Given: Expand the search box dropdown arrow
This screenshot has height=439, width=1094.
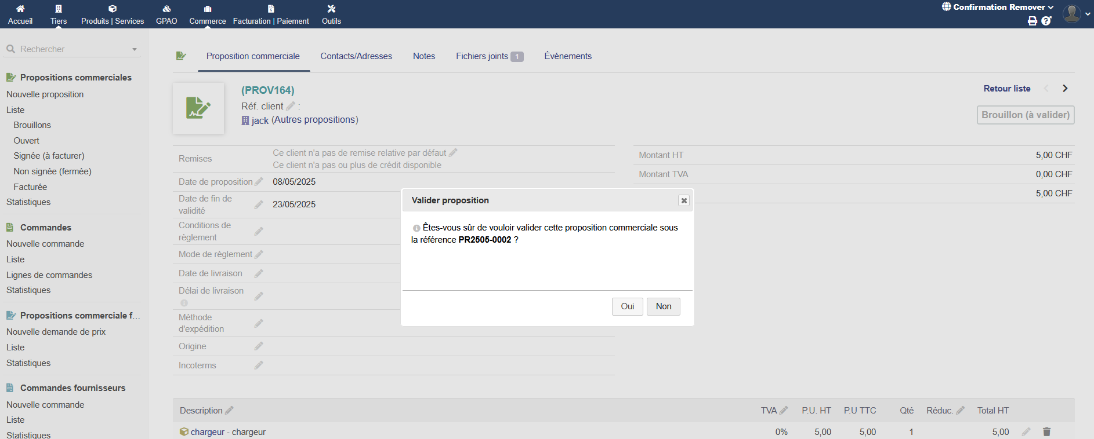Looking at the screenshot, I should (135, 49).
